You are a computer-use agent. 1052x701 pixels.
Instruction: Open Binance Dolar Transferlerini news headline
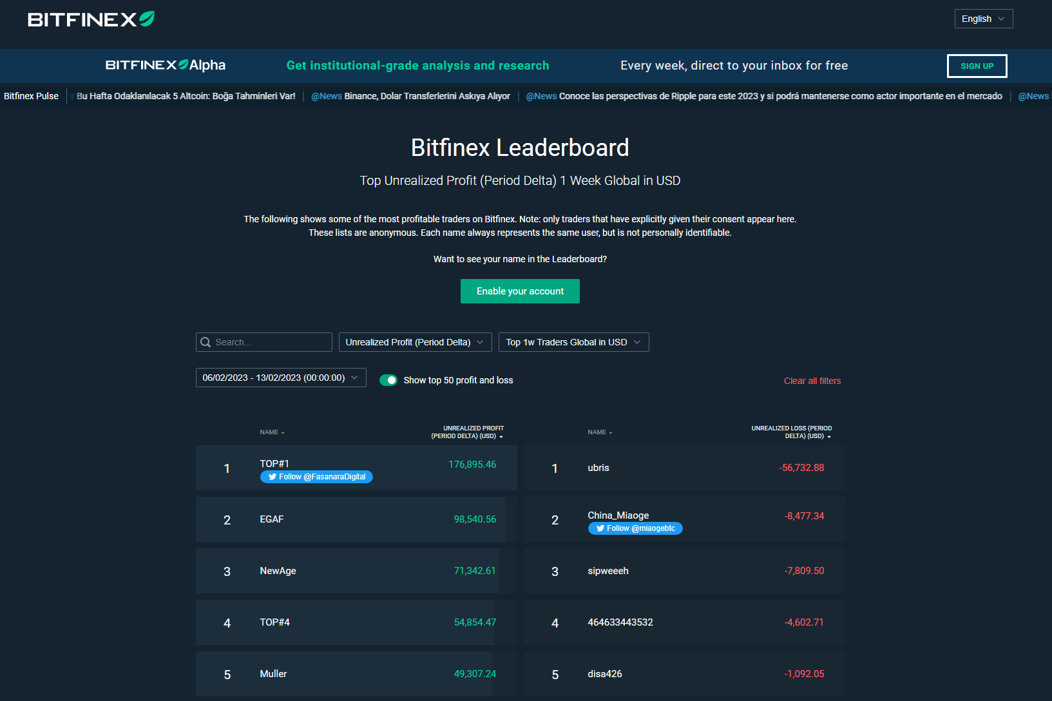tap(427, 96)
